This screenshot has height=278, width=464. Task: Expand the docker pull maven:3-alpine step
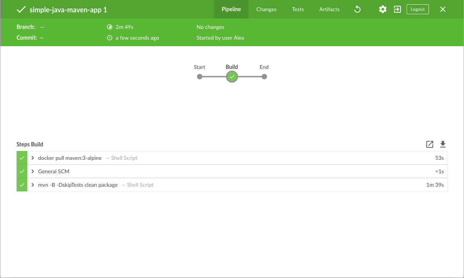[33, 158]
